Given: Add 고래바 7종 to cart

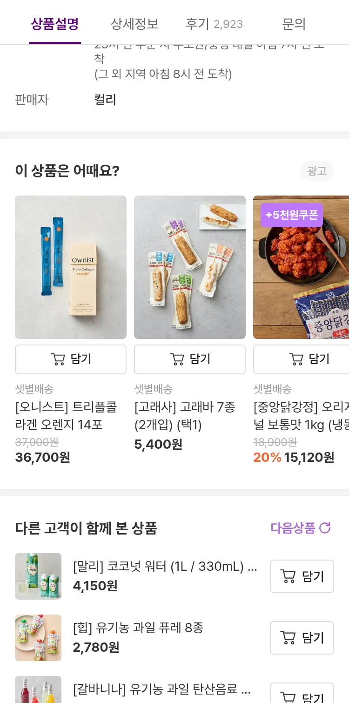Looking at the screenshot, I should click(x=190, y=359).
